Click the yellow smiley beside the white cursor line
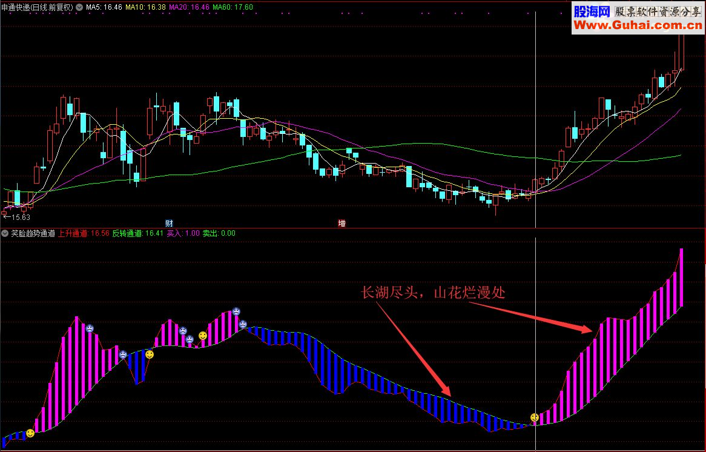 (x=535, y=417)
